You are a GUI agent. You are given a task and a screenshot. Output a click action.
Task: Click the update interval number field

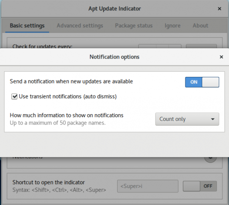click(x=147, y=46)
